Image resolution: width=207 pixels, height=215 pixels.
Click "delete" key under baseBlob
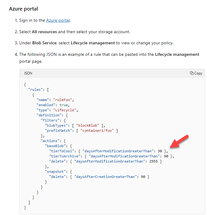click(57, 161)
